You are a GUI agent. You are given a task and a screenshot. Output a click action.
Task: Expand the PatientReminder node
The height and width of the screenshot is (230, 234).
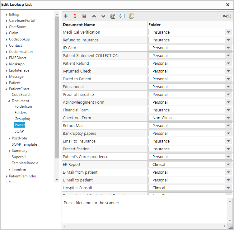point(7,176)
